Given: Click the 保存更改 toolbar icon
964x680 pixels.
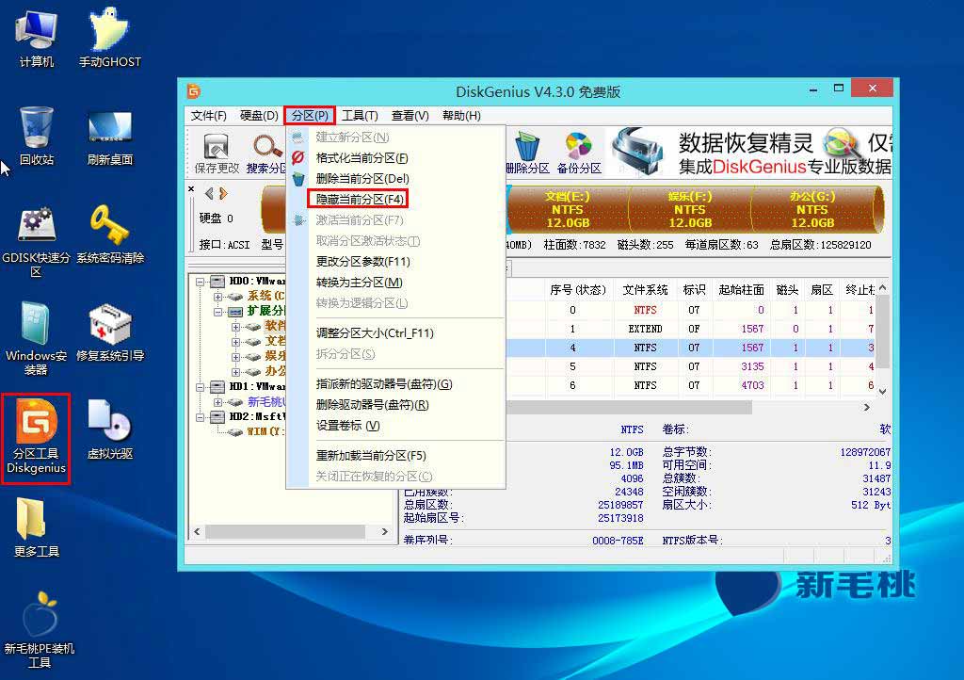Looking at the screenshot, I should 217,154.
